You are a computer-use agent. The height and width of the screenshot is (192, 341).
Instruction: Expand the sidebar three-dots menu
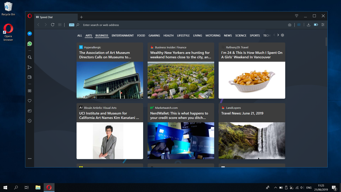(x=29, y=159)
